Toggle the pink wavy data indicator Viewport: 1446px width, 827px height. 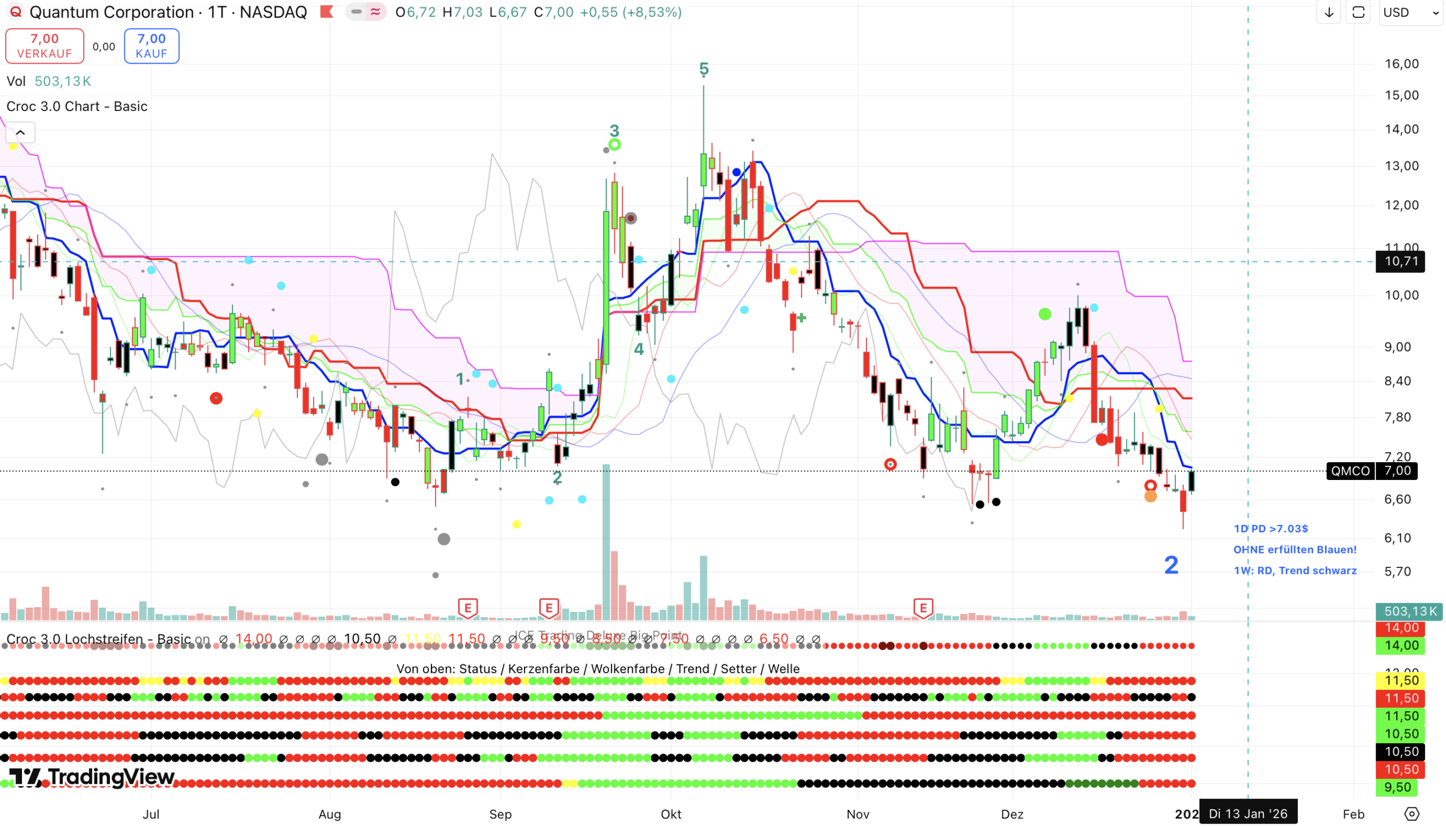click(375, 12)
